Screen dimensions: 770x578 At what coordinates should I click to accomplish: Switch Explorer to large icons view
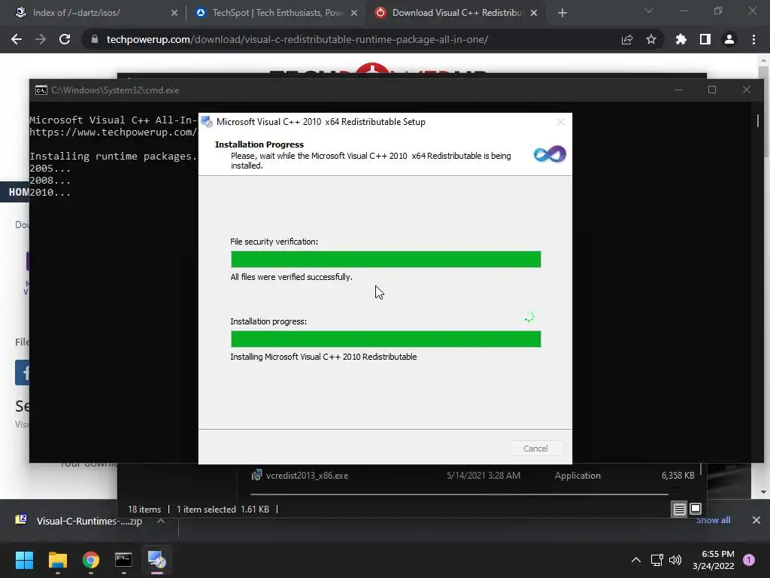[x=696, y=509]
